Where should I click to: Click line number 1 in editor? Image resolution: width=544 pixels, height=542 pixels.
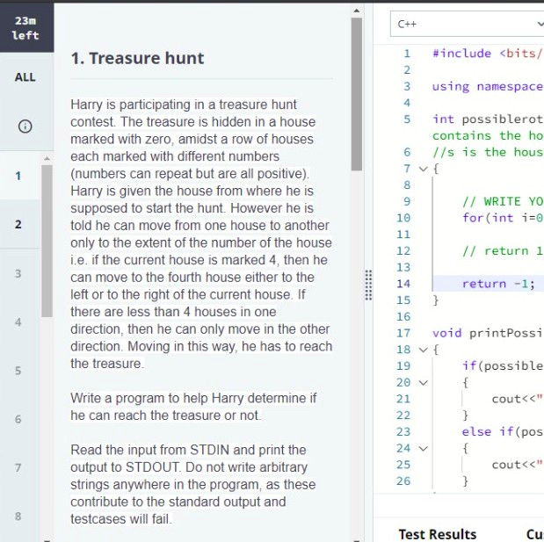[407, 54]
